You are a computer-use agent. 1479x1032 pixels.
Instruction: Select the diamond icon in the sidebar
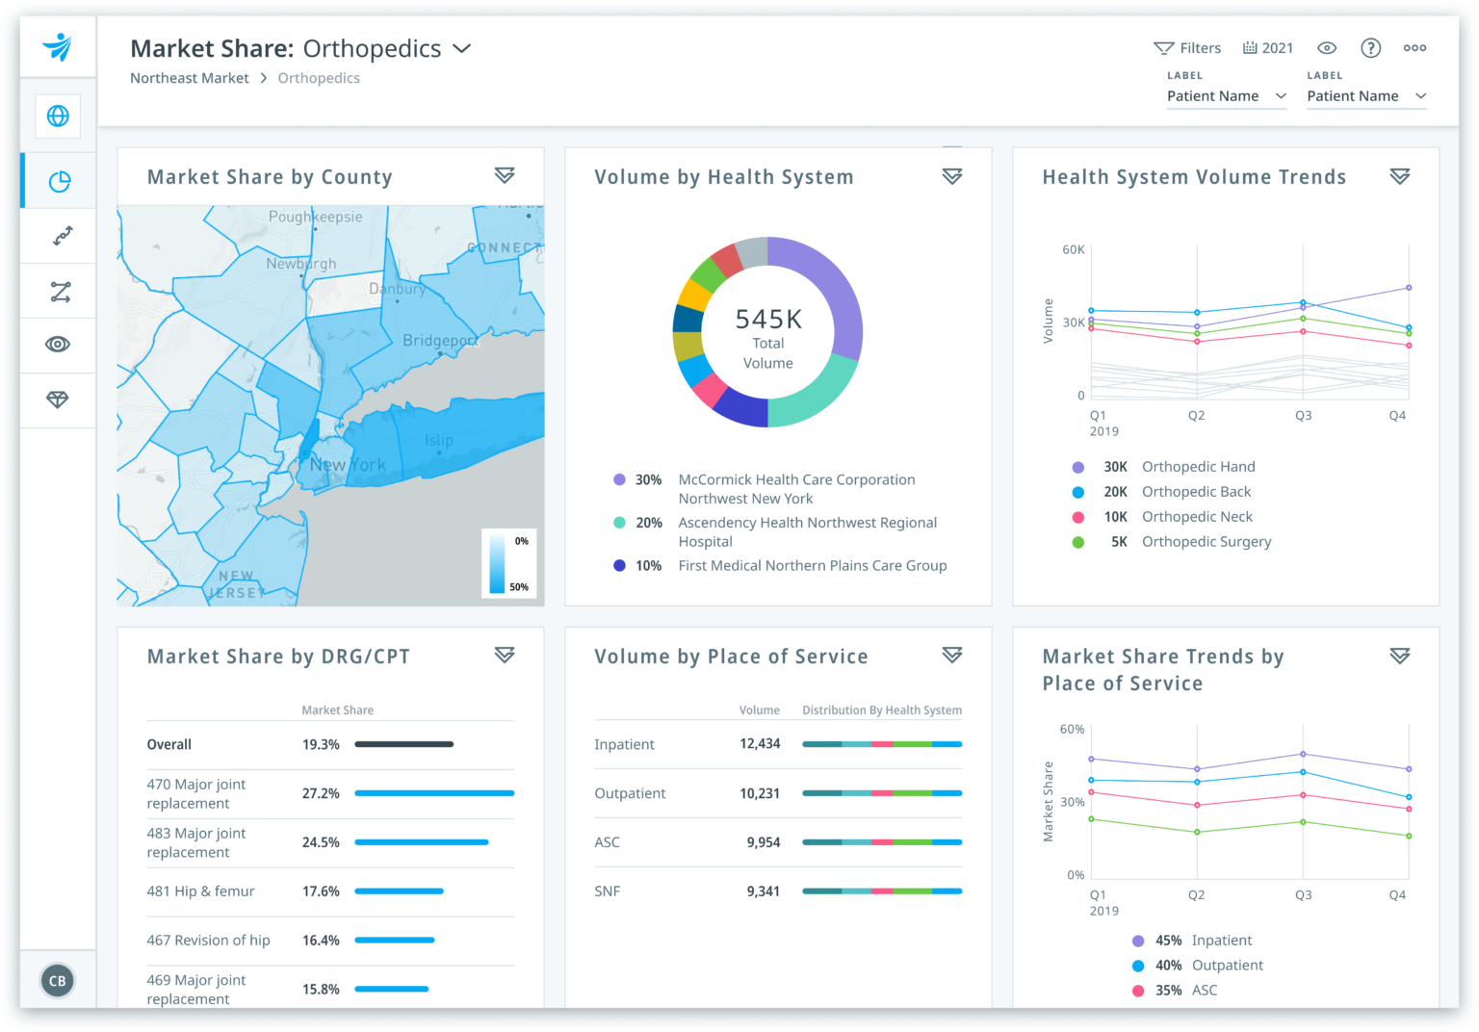[x=58, y=400]
